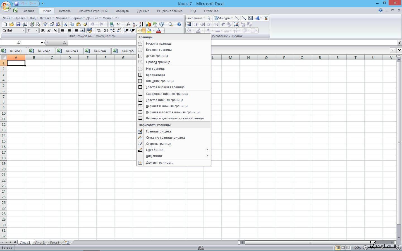This screenshot has height=251, width=402.
Task: Open Другие границы... dialog
Action: click(159, 163)
